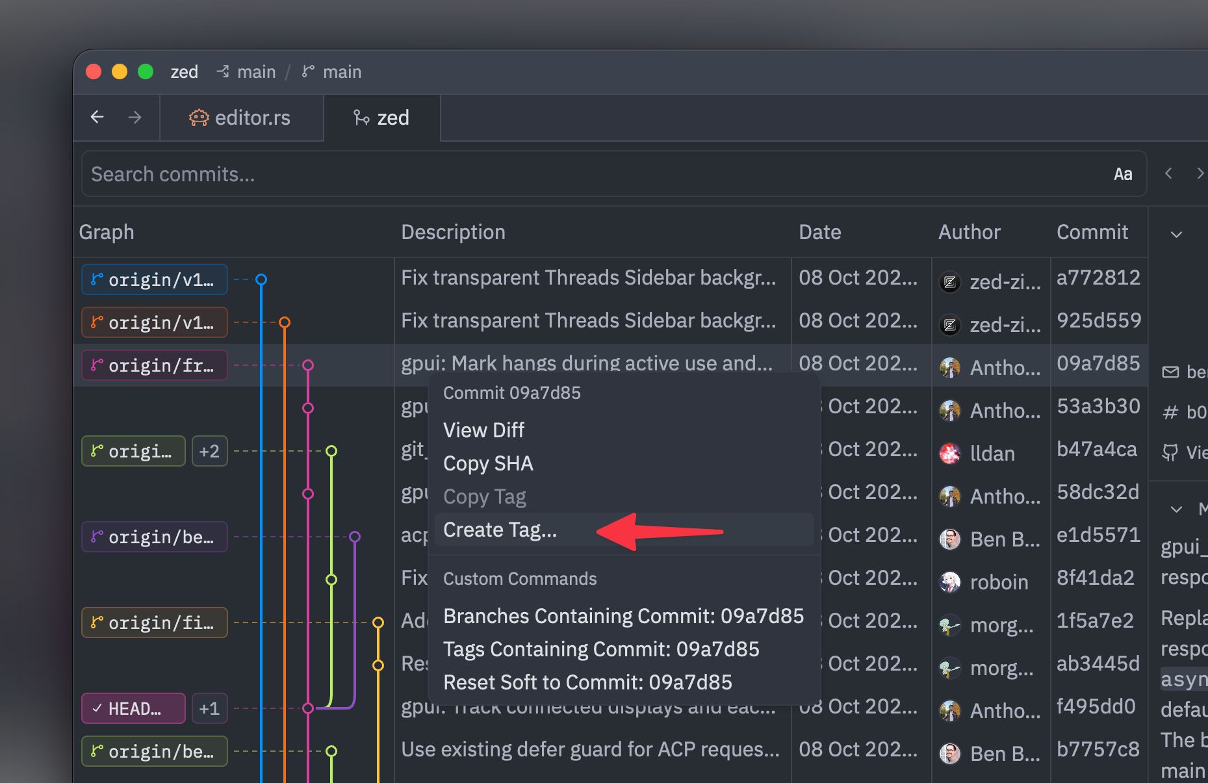The image size is (1208, 783).
Task: Collapse the details panel top chevron
Action: (1176, 234)
